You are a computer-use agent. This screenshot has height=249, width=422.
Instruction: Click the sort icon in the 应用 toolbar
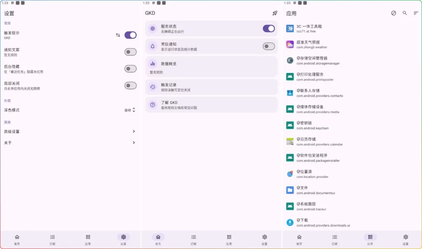coord(415,13)
